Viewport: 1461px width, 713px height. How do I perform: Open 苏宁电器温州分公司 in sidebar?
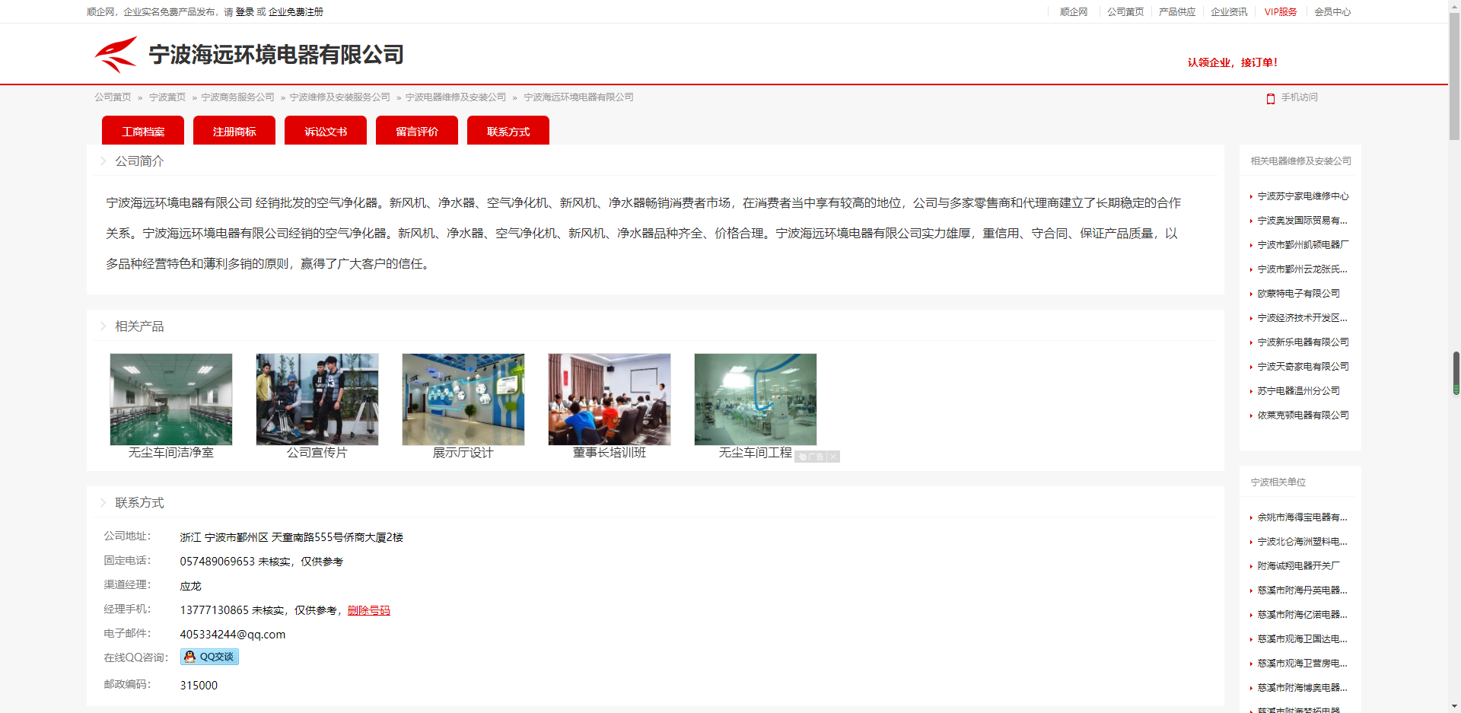[x=1298, y=391]
